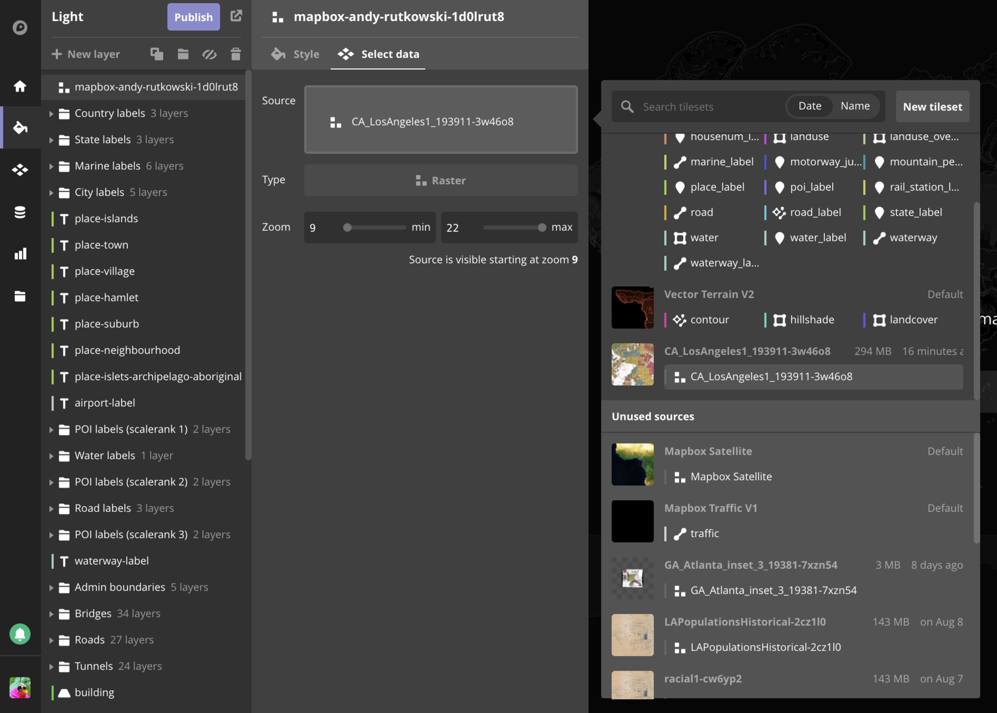
Task: Expand the Admin boundaries folder
Action: point(51,588)
